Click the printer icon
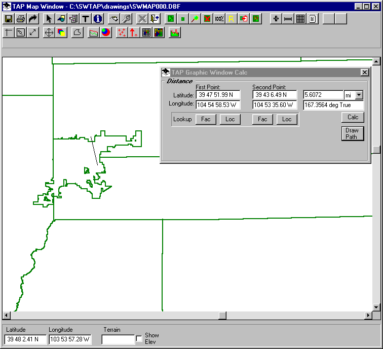This screenshot has width=383, height=349. 21,19
